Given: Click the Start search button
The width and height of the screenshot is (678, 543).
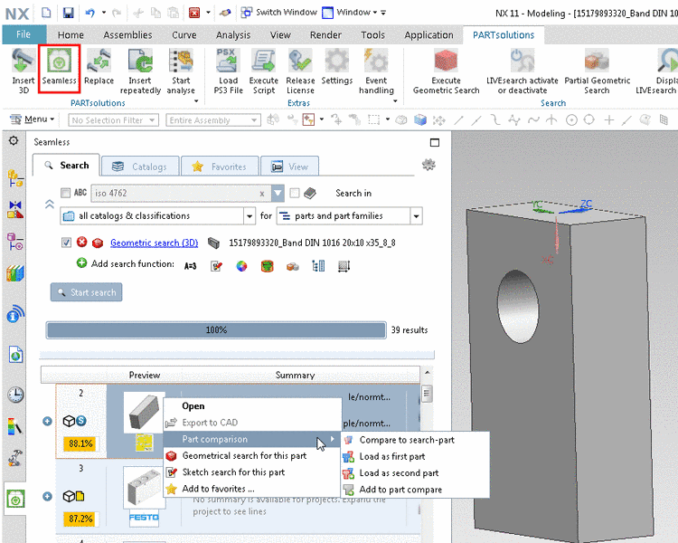Looking at the screenshot, I should [x=87, y=292].
